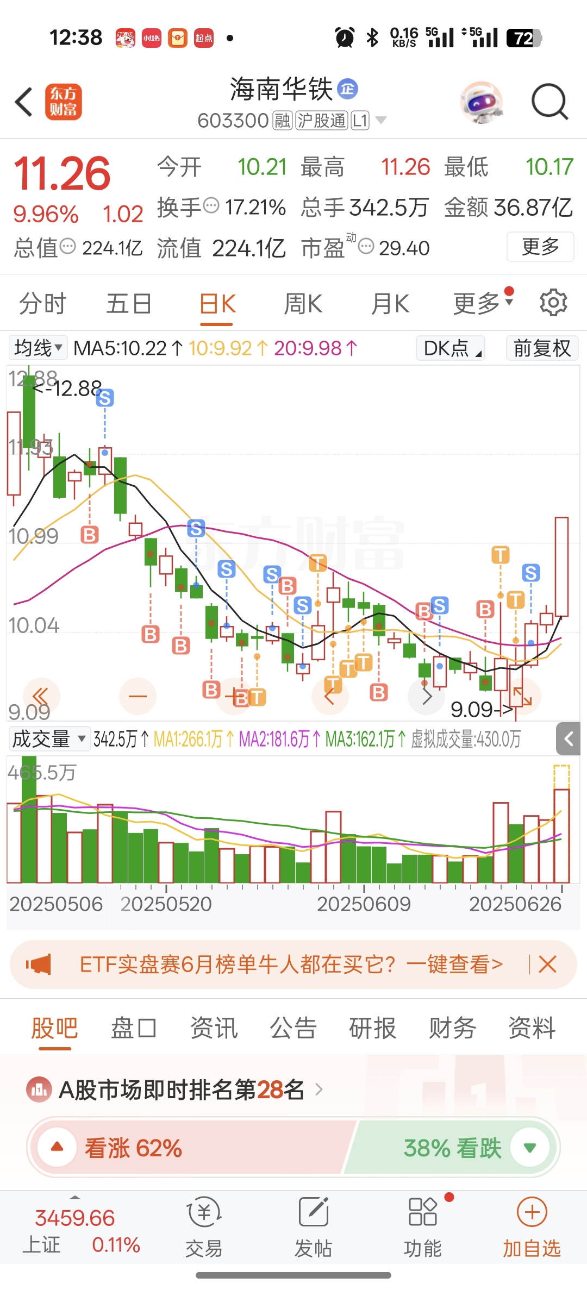The height and width of the screenshot is (1290, 587).
Task: Switch to the 研报 tab
Action: pyautogui.click(x=372, y=1028)
